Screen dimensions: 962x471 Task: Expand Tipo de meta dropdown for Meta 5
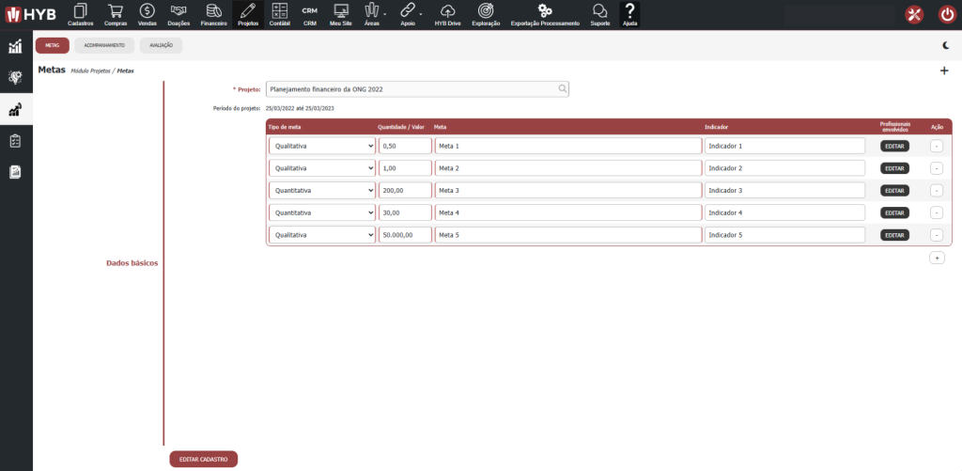tap(321, 235)
